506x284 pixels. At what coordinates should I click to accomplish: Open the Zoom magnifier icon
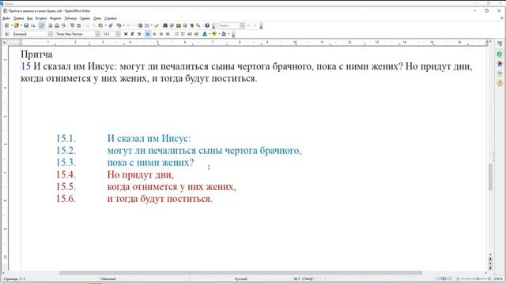point(198,25)
